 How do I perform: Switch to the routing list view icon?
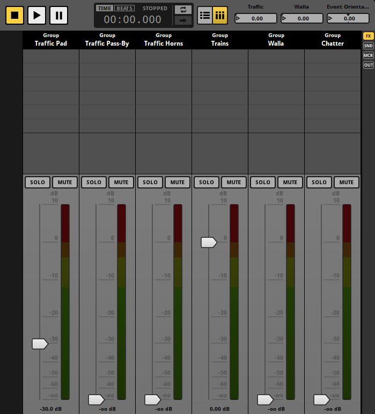(x=204, y=15)
